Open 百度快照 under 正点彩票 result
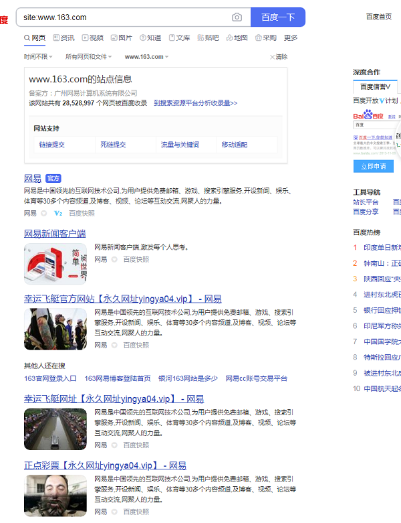This screenshot has width=401, height=523. click(136, 512)
